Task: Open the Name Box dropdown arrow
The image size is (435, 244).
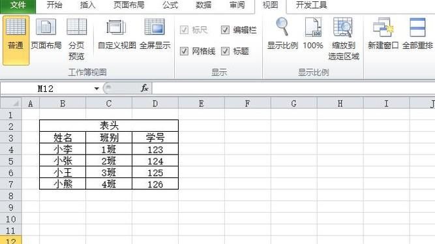Action: click(97, 89)
